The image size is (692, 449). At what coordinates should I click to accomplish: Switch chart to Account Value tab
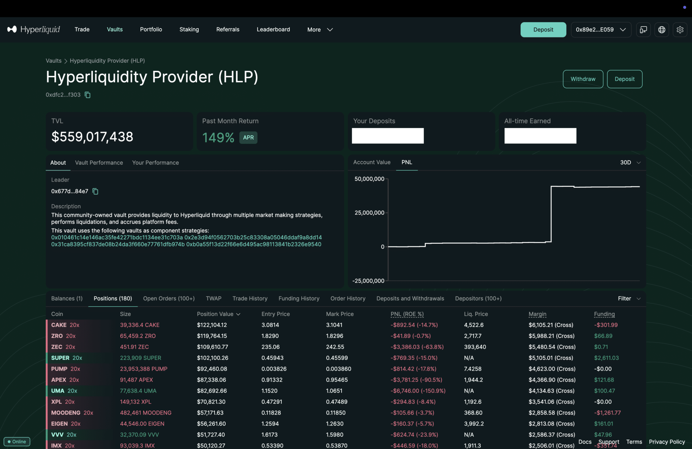(x=372, y=162)
